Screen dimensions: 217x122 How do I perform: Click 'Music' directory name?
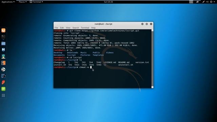pos(83,53)
